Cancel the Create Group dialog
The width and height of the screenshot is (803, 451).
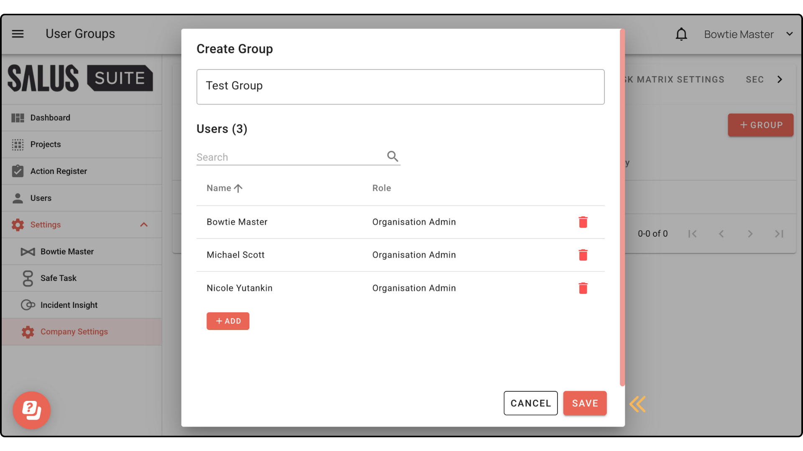coord(530,403)
